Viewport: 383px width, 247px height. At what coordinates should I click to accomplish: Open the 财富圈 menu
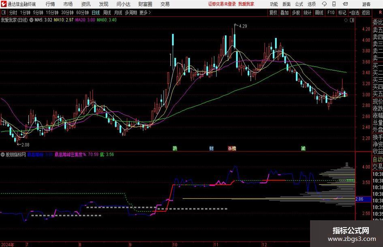(x=145, y=4)
